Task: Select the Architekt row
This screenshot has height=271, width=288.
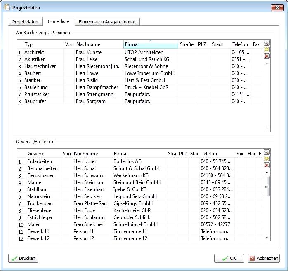Action: pos(139,52)
